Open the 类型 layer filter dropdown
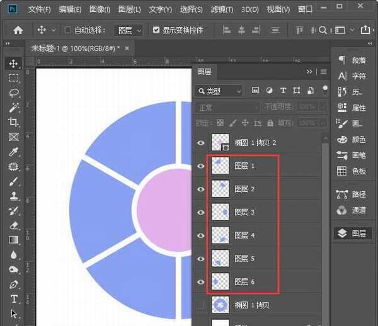The height and width of the screenshot is (326, 378). coord(219,91)
